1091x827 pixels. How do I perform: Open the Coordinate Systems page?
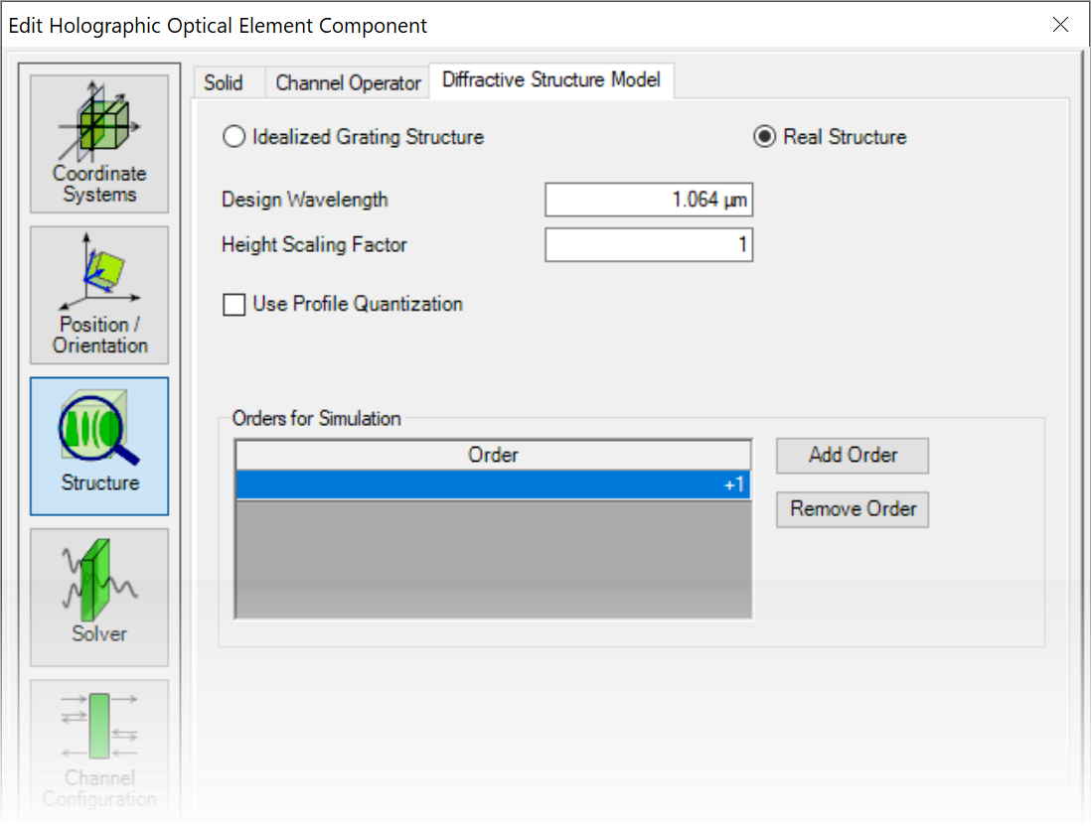tap(99, 144)
